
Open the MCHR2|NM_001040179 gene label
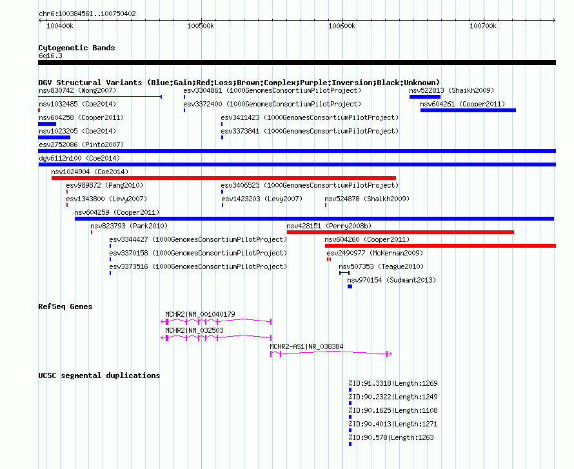point(200,314)
